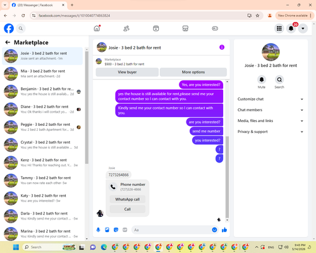Expand Privacy & support section
316x253 pixels.
(270, 132)
